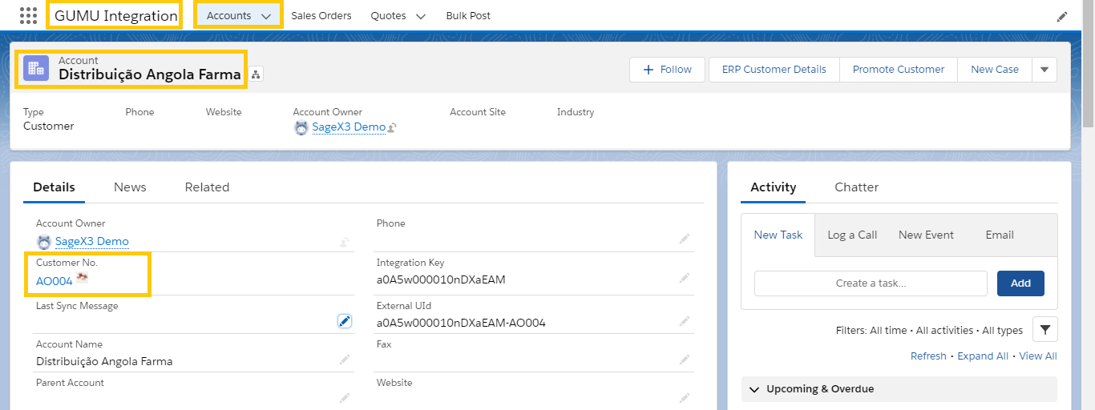Edit the Fax field pencil icon
1095x410 pixels.
click(x=685, y=360)
